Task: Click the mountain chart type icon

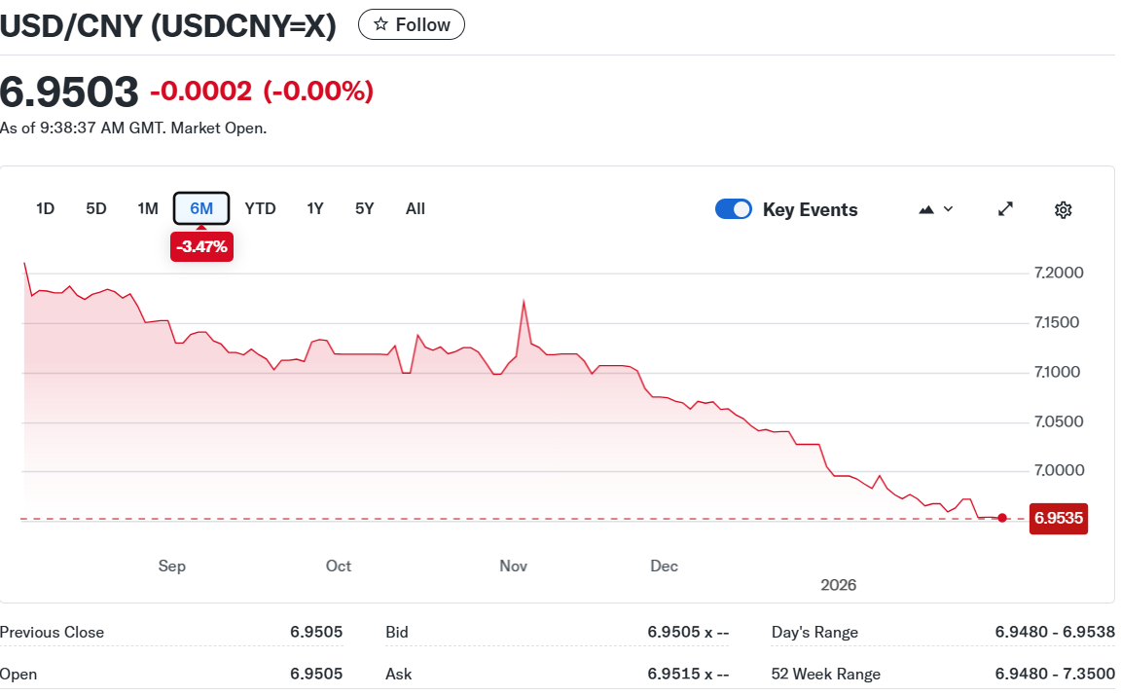Action: click(926, 209)
